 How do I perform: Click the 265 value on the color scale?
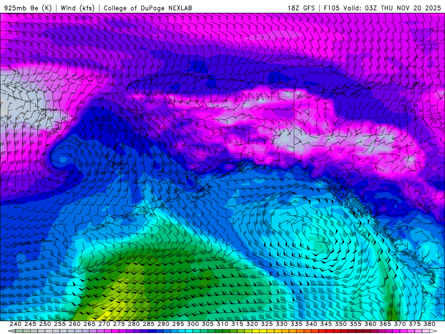[x=89, y=324]
